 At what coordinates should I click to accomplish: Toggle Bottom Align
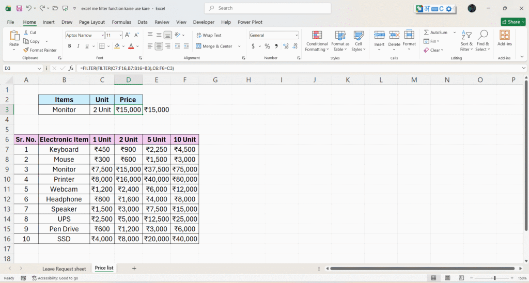point(168,35)
